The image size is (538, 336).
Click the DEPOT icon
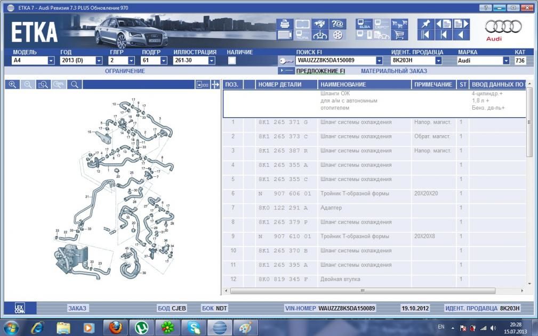[x=382, y=24]
